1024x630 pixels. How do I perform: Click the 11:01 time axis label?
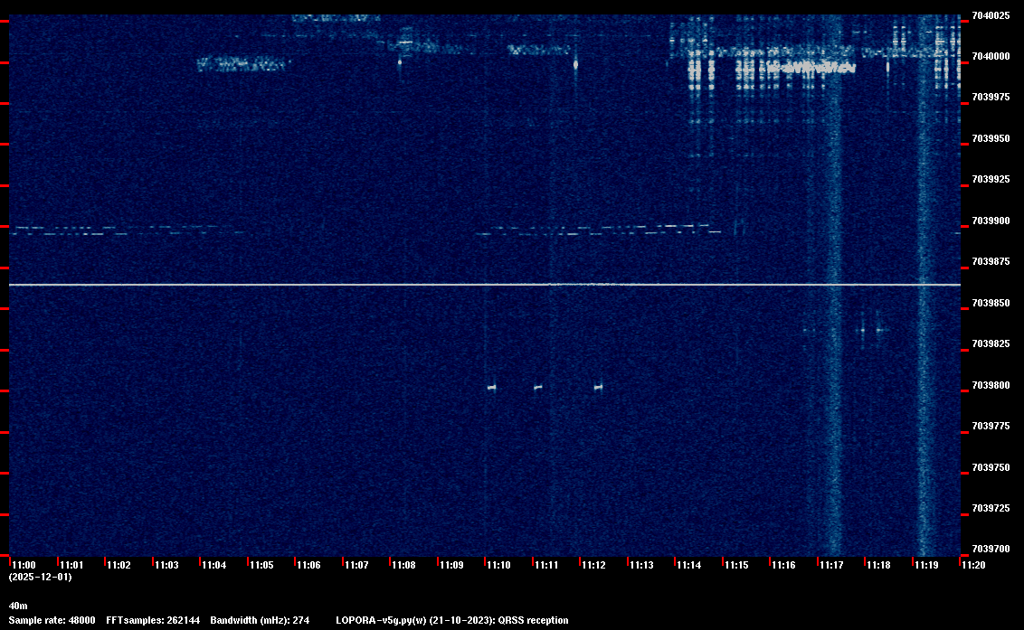(71, 565)
